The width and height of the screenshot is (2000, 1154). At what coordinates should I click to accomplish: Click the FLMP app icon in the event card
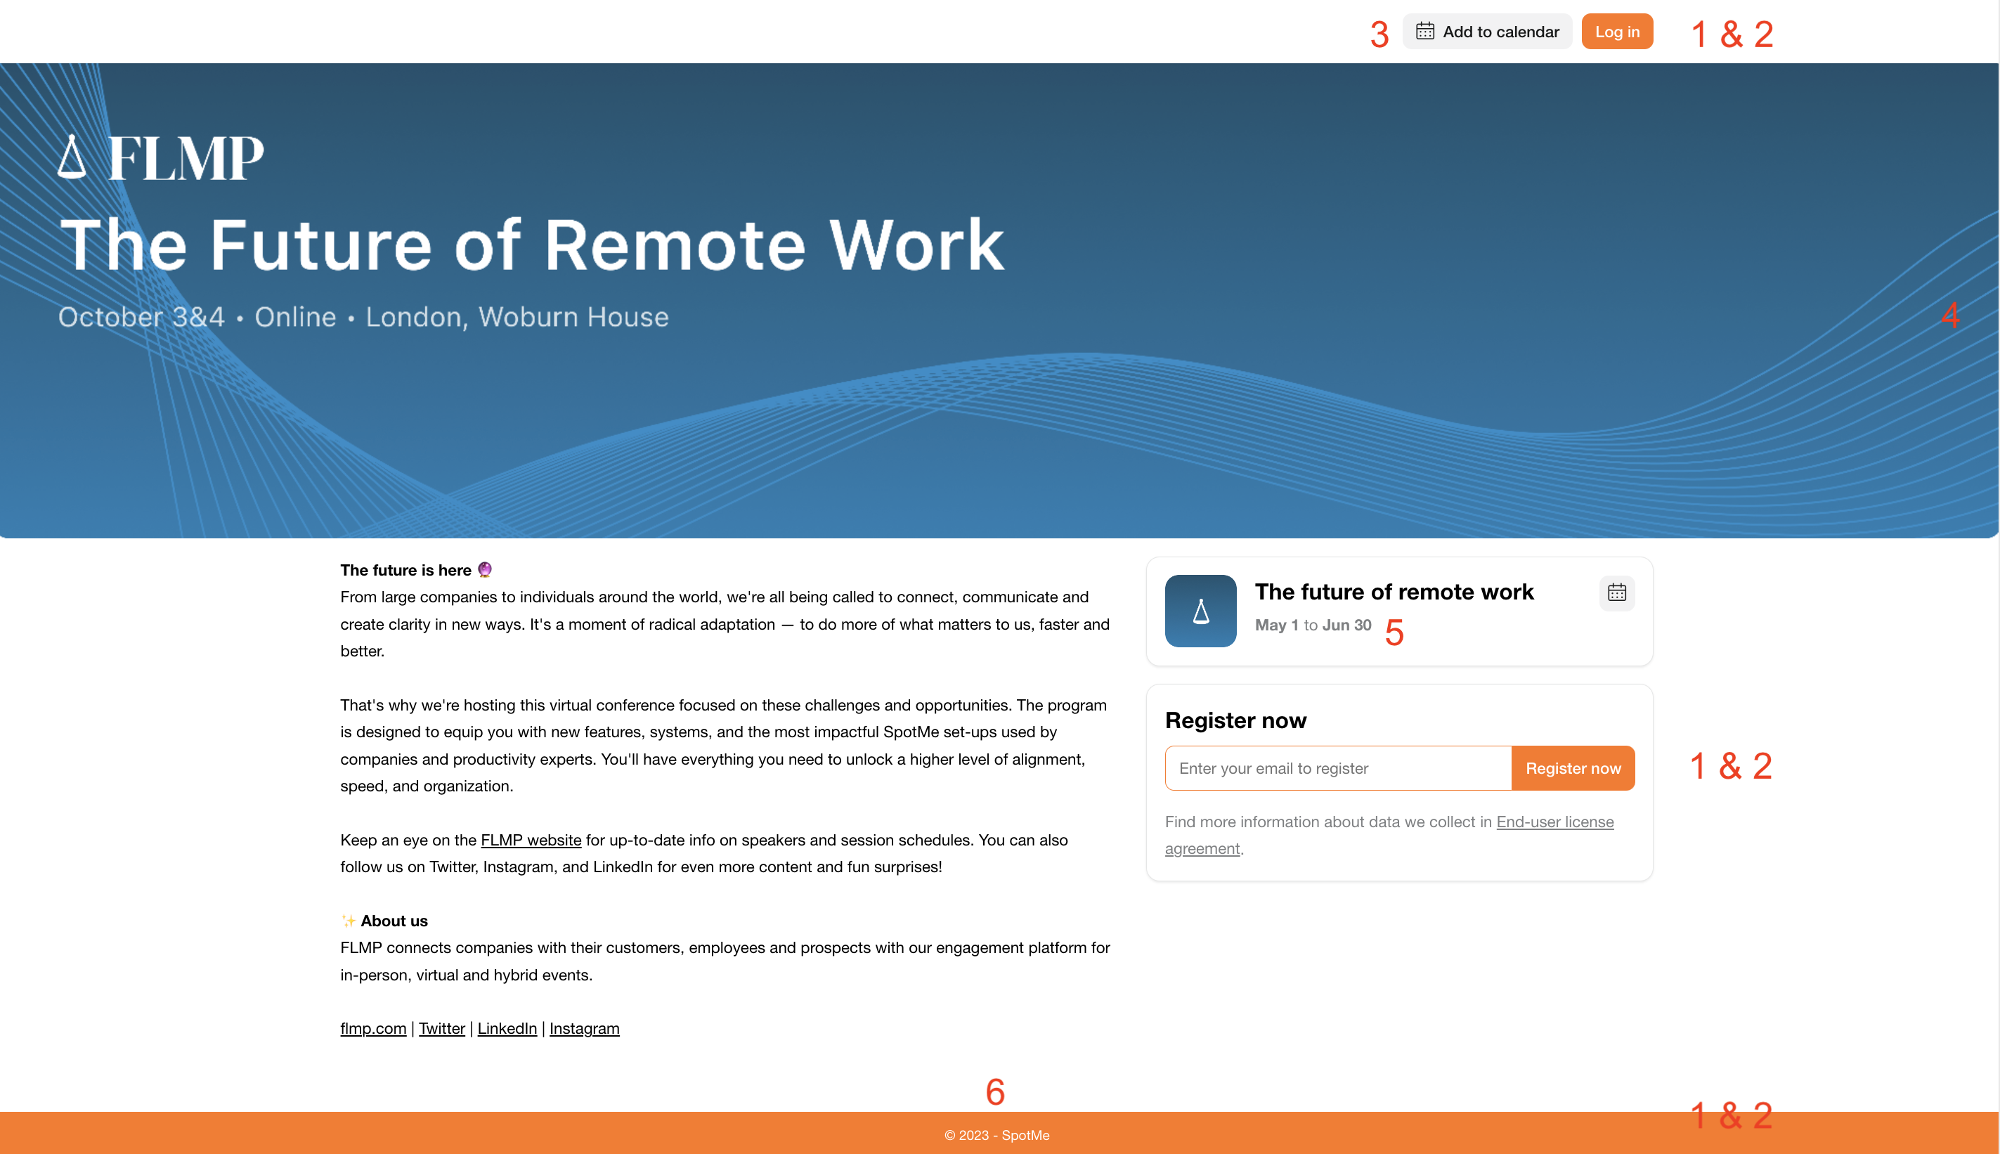click(1199, 611)
